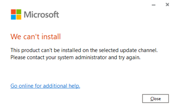Click the word "additional" in the help link
Viewport: 173px width, 105px height.
[x=55, y=86]
